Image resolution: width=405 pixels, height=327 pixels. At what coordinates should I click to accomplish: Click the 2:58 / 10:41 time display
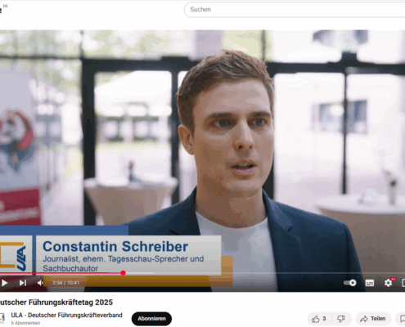(x=65, y=283)
